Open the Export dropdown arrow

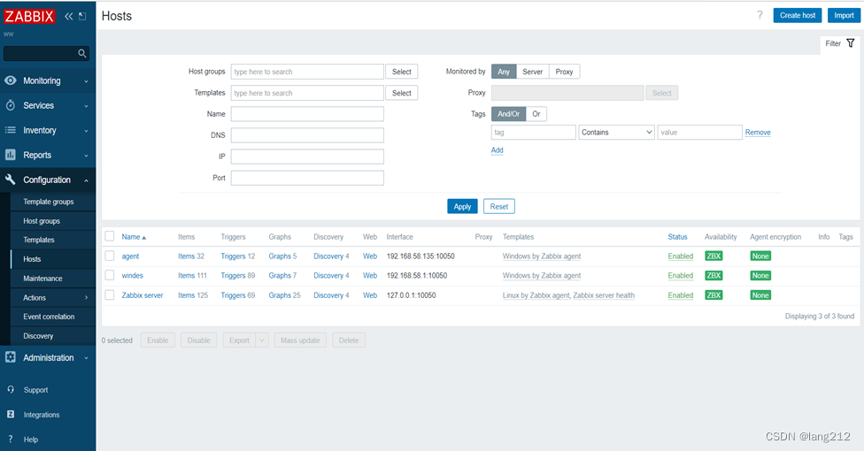(262, 340)
